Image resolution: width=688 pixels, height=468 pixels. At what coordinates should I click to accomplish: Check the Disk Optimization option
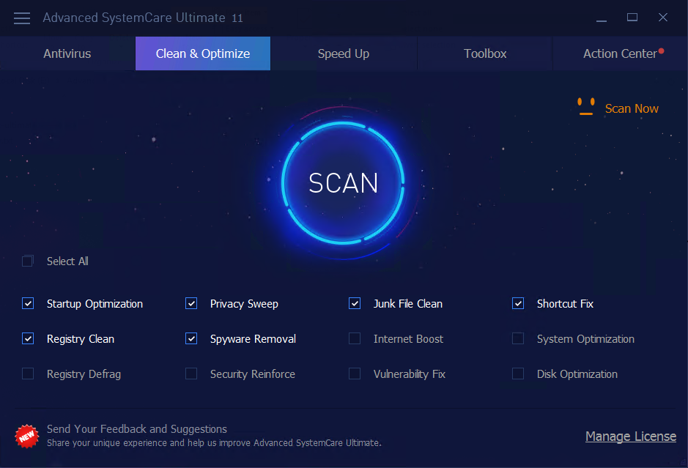(518, 374)
